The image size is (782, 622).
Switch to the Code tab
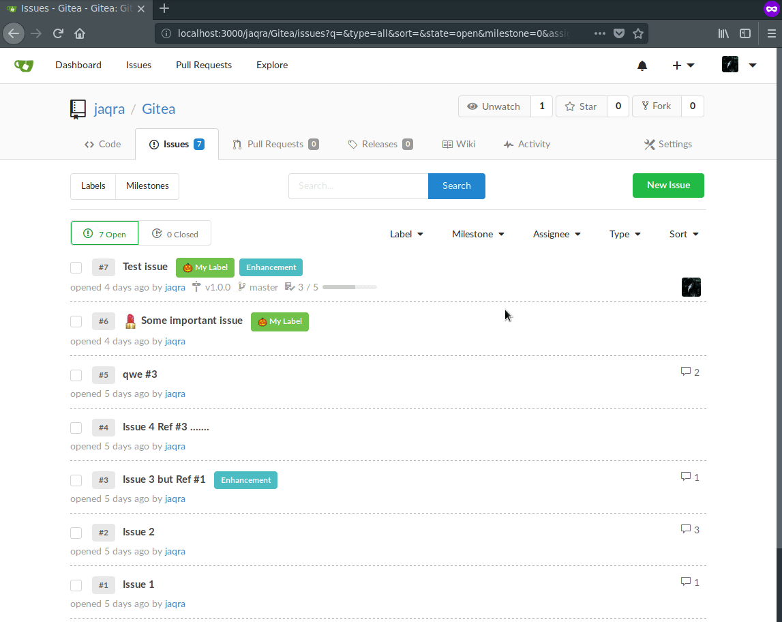coord(103,144)
